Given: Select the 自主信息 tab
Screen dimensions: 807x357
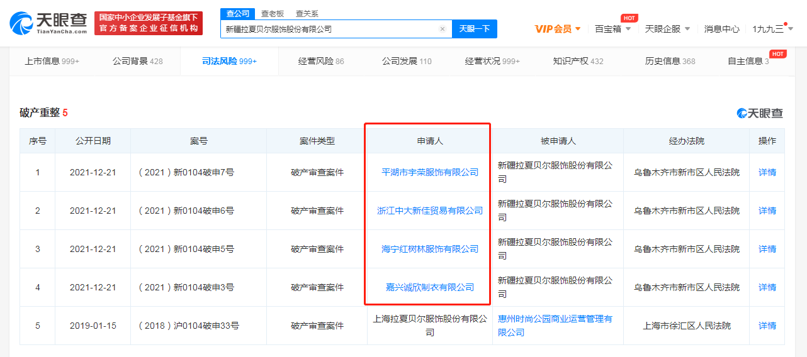Looking at the screenshot, I should tap(748, 61).
